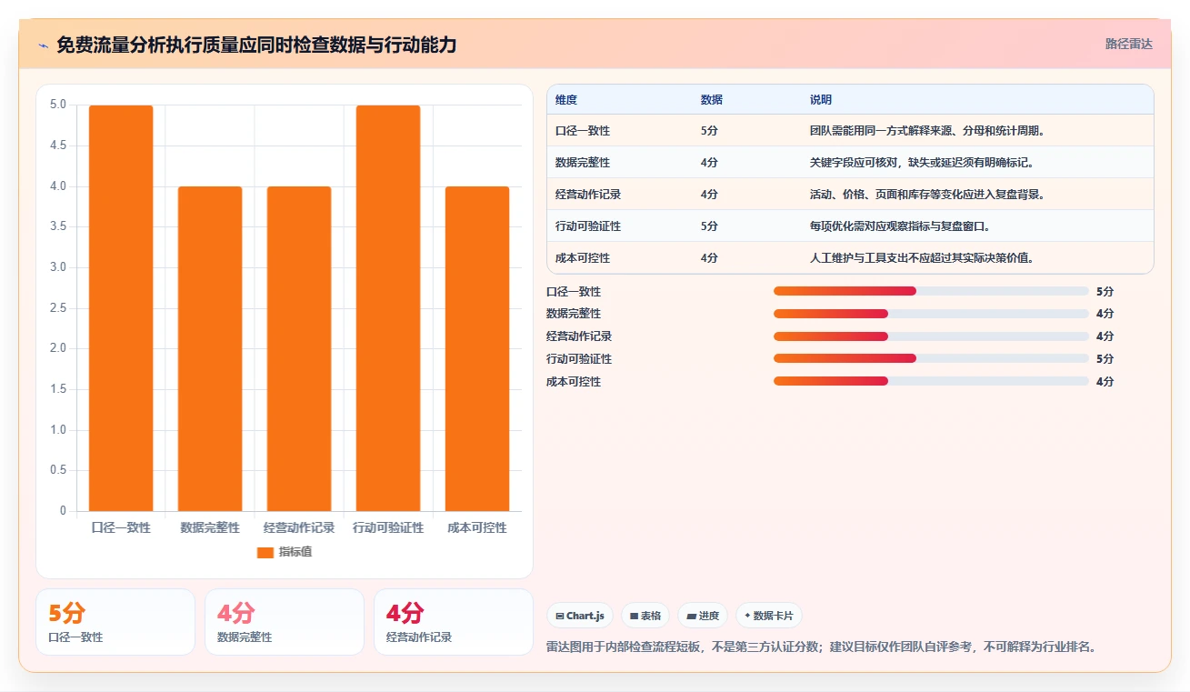Click the description 团队需能用同一方式解释来源
Screen dimensions: 1190x692
tap(927, 131)
